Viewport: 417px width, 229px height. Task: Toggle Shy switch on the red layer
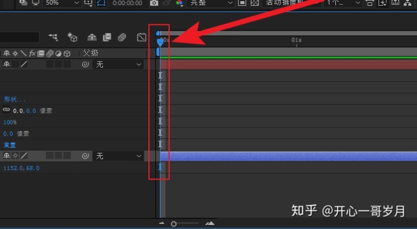pyautogui.click(x=6, y=64)
